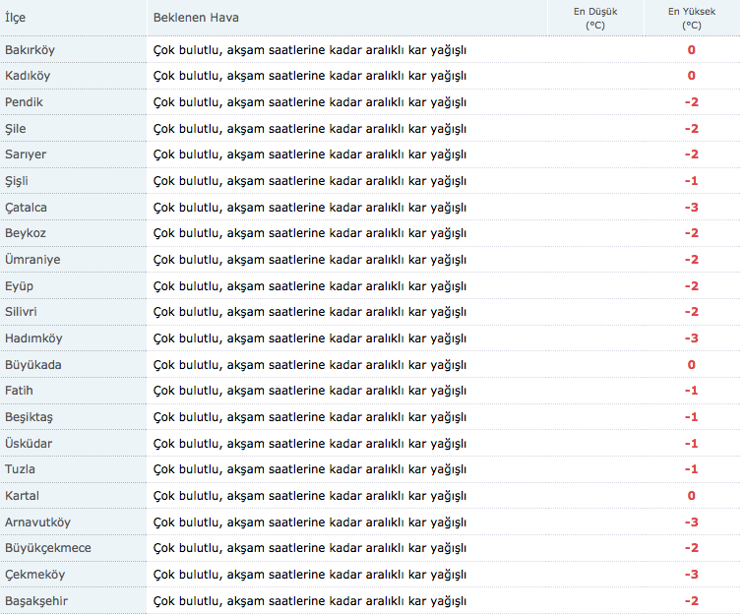Click the Pendik district name
This screenshot has height=614, width=745.
pos(24,102)
